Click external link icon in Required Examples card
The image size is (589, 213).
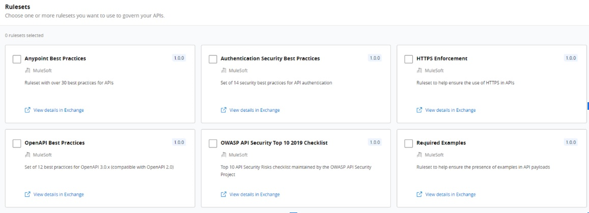[x=419, y=194]
